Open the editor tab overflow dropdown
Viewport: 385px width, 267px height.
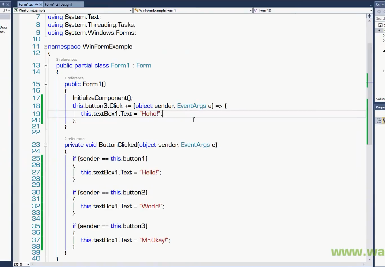(371, 5)
